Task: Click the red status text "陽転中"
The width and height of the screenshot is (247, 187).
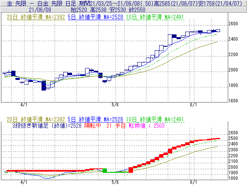Action: click(x=93, y=126)
